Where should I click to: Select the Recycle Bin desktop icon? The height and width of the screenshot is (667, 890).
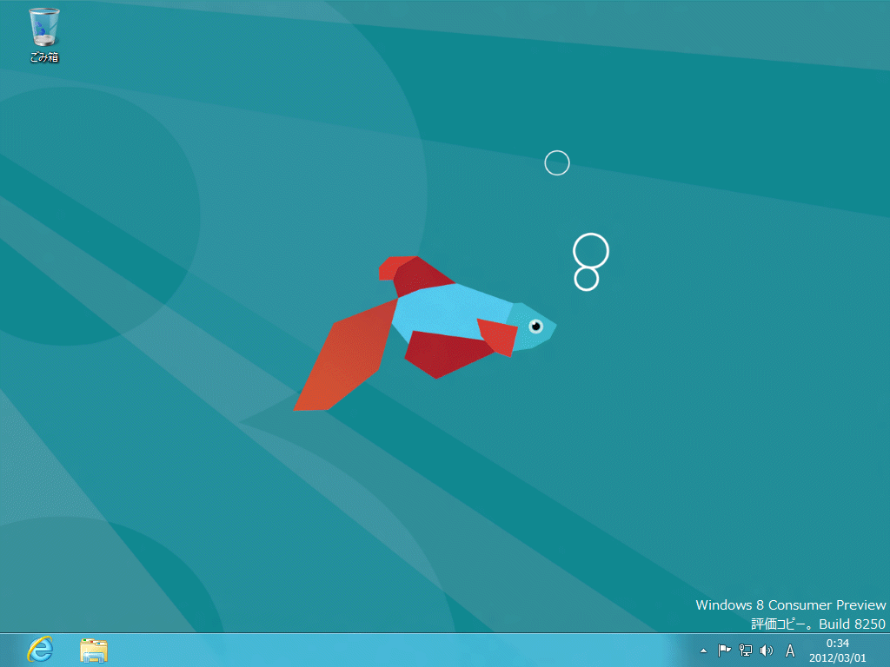point(43,34)
